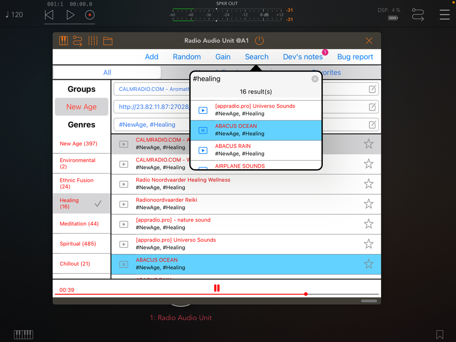
Task: Select the New Age group
Action: tap(82, 107)
